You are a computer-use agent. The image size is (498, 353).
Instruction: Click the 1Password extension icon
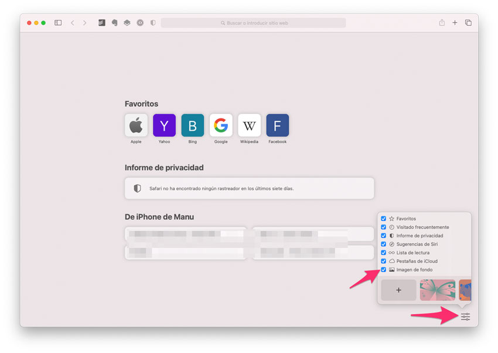(140, 23)
